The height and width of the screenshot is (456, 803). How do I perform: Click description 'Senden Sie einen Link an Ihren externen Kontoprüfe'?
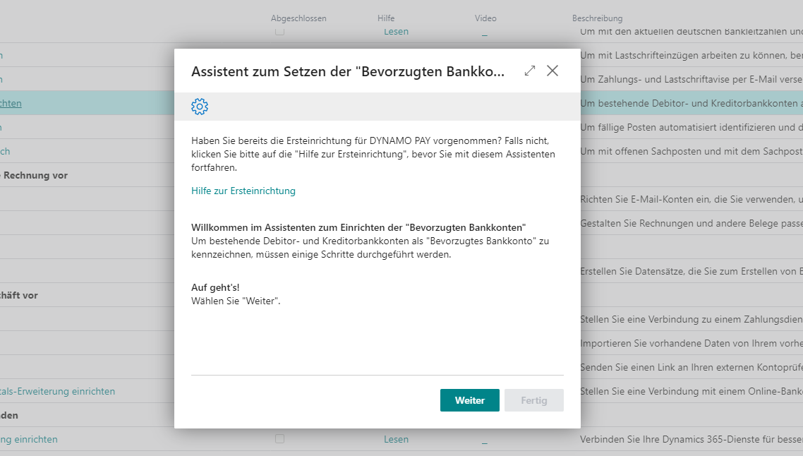point(692,367)
